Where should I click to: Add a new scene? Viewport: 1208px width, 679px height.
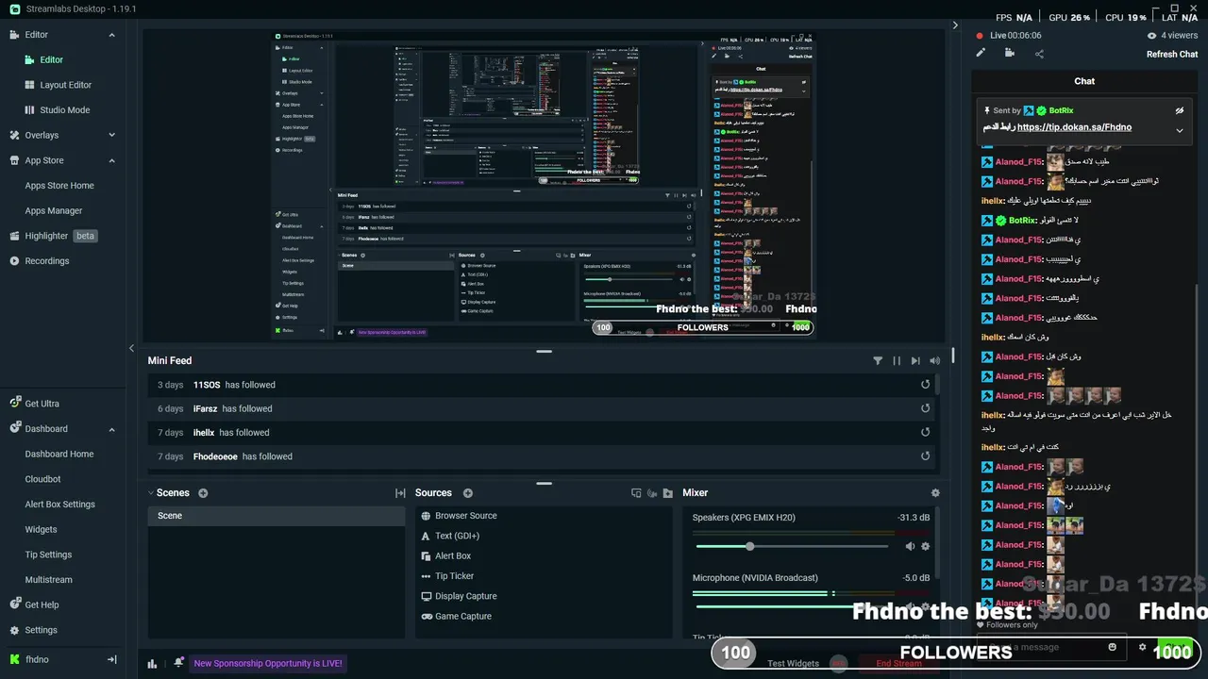tap(203, 493)
